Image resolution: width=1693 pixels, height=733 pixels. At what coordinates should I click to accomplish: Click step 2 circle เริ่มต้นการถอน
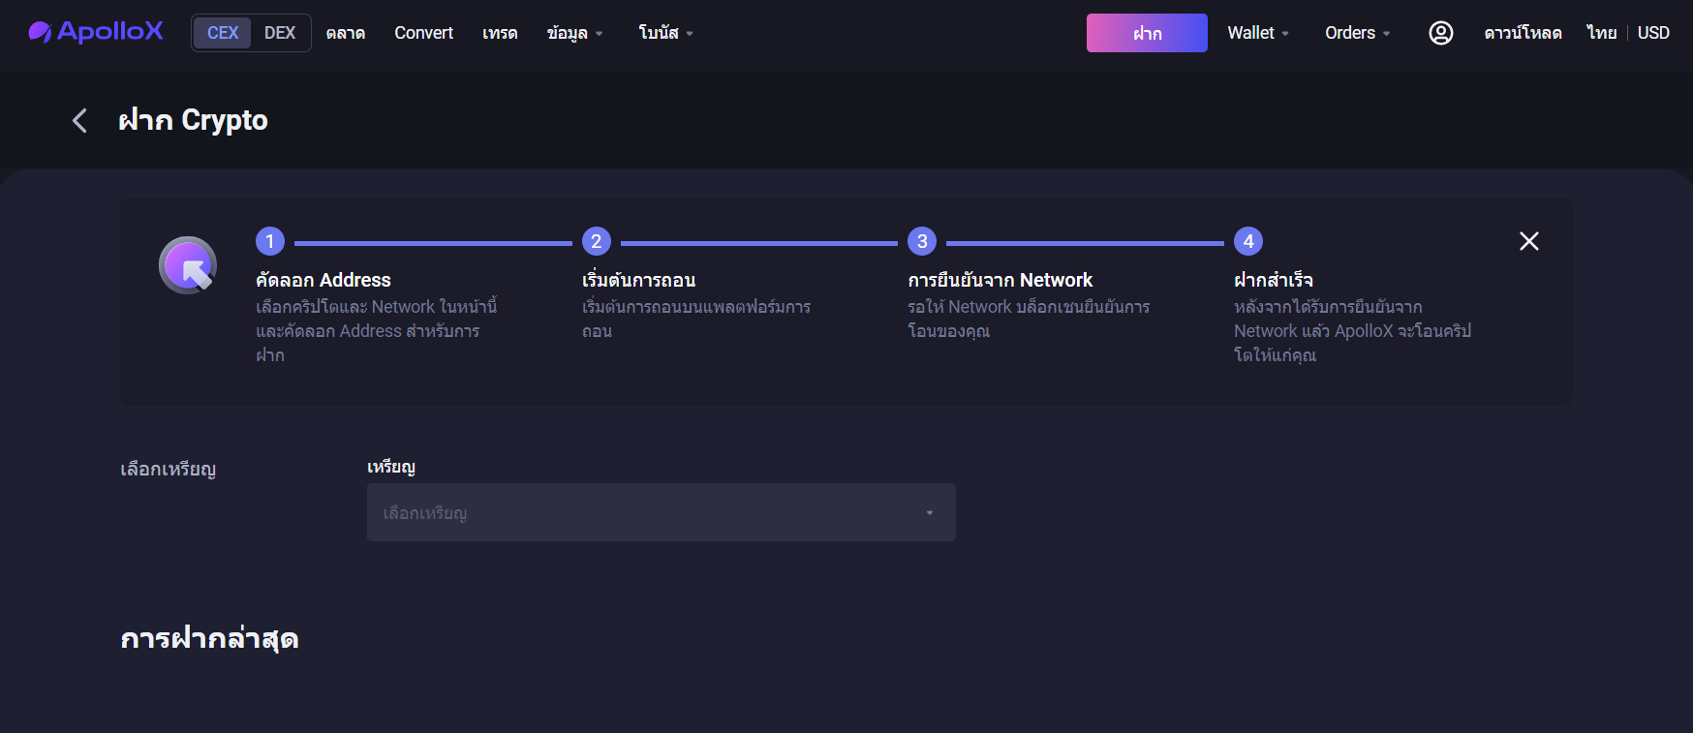coord(597,241)
